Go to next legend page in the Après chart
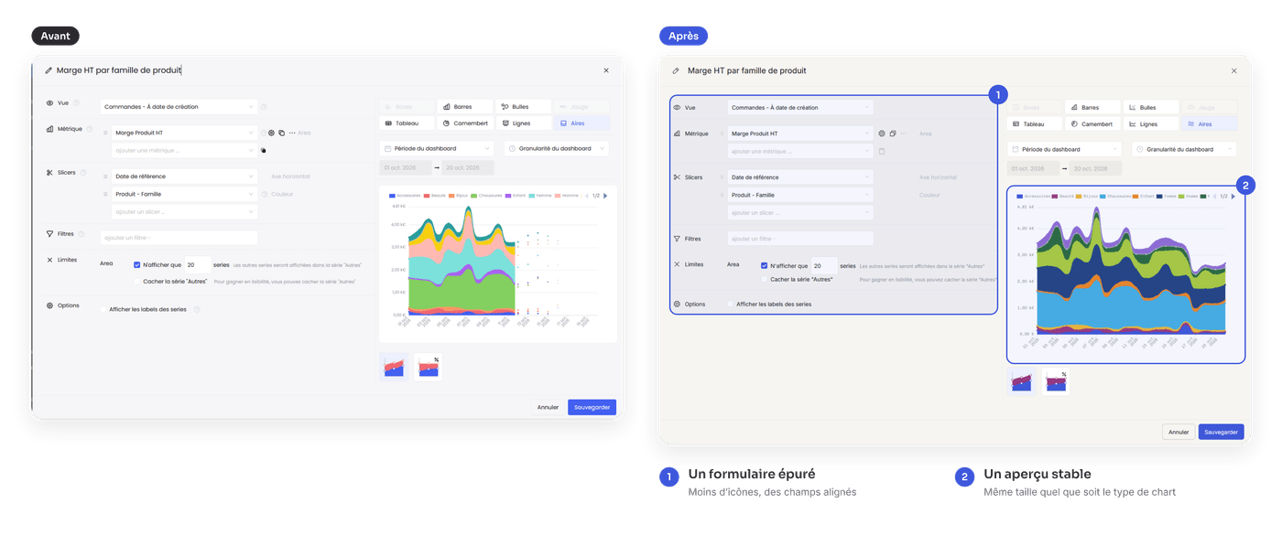 coord(1233,196)
